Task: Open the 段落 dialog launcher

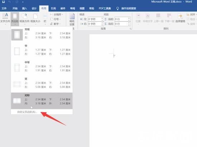Action: click(x=130, y=29)
